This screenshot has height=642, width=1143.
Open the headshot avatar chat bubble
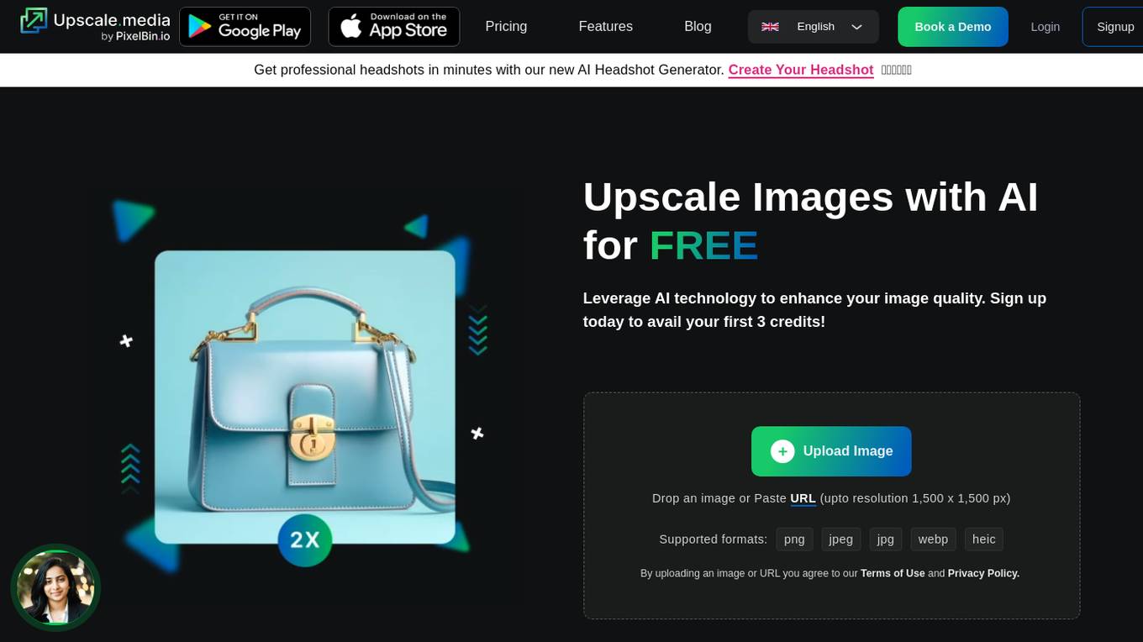point(55,587)
